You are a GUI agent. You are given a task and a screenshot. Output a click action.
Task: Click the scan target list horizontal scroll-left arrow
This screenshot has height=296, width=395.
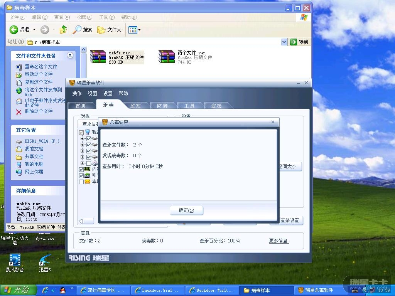coord(81,221)
